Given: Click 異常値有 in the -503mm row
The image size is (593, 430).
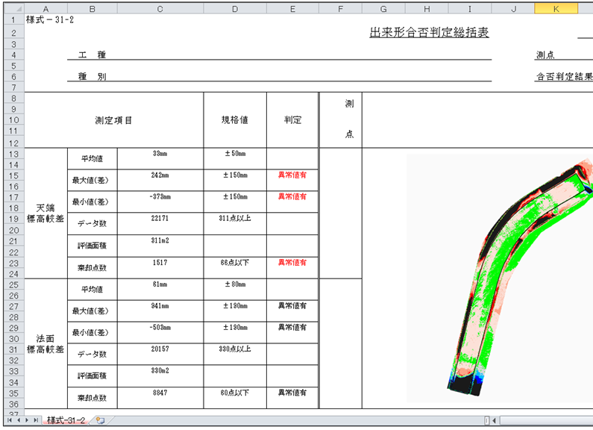Looking at the screenshot, I should pos(292,327).
